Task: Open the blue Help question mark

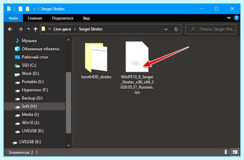Action: (x=236, y=18)
